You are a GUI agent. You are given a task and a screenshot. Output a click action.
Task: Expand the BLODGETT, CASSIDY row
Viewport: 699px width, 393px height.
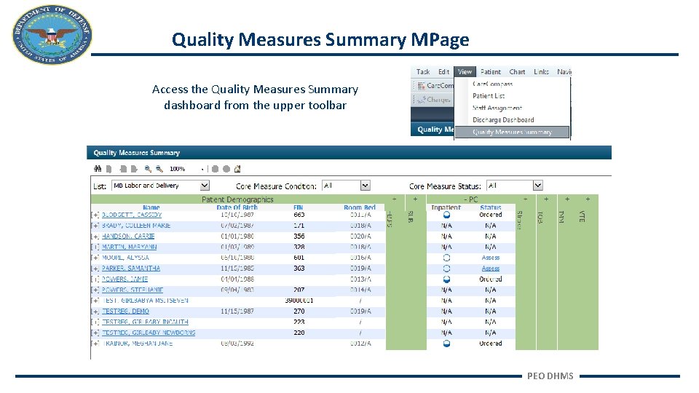point(95,215)
